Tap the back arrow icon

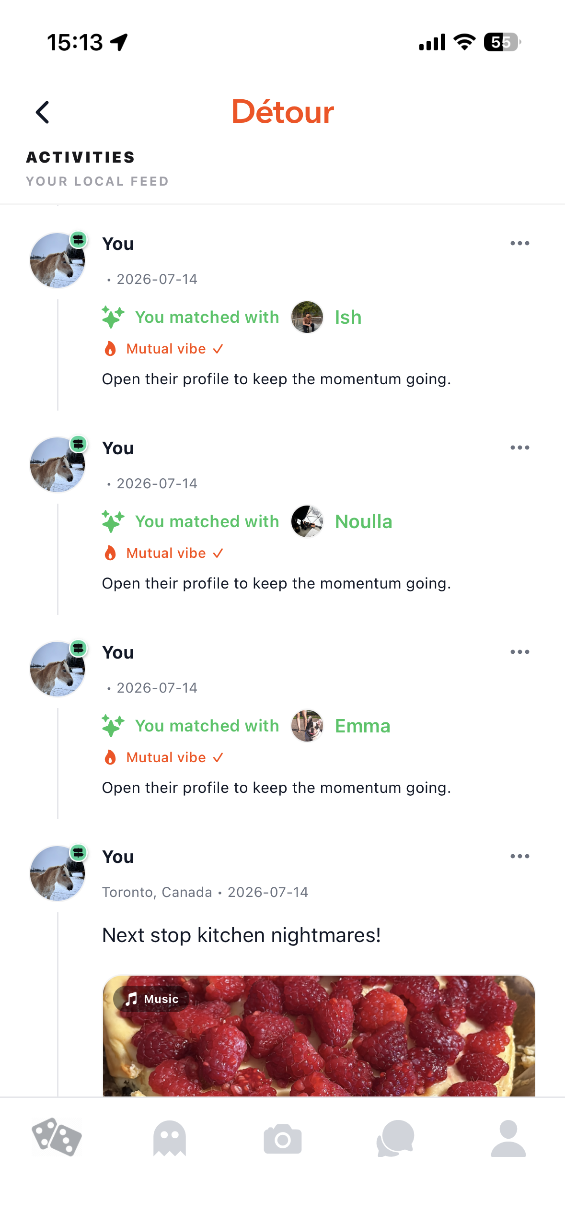coord(43,112)
